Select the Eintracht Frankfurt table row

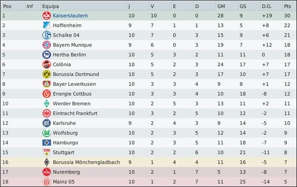click(148, 113)
